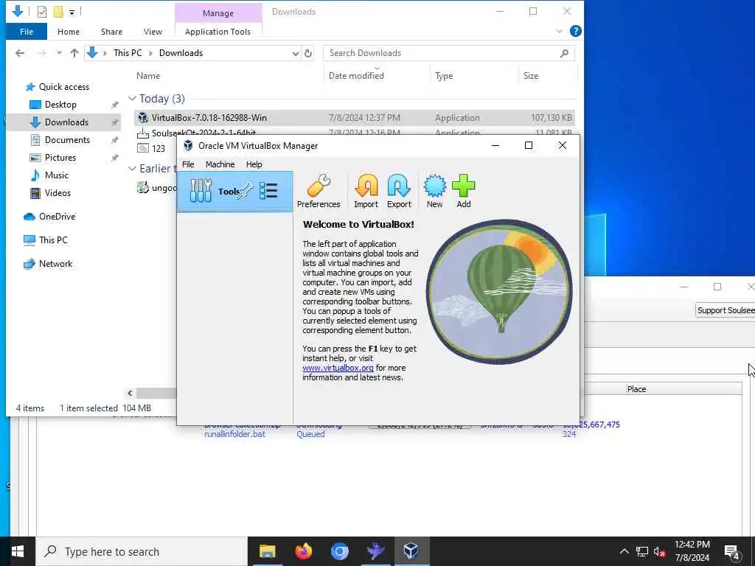Open Pictures in navigation pane
The width and height of the screenshot is (755, 566).
(60, 158)
